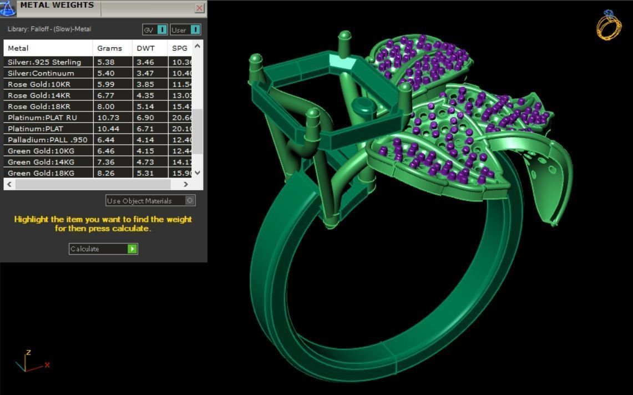
Task: Click the DWT column header
Action: click(150, 48)
